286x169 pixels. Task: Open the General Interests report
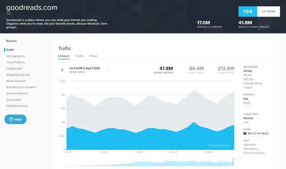pos(17,93)
